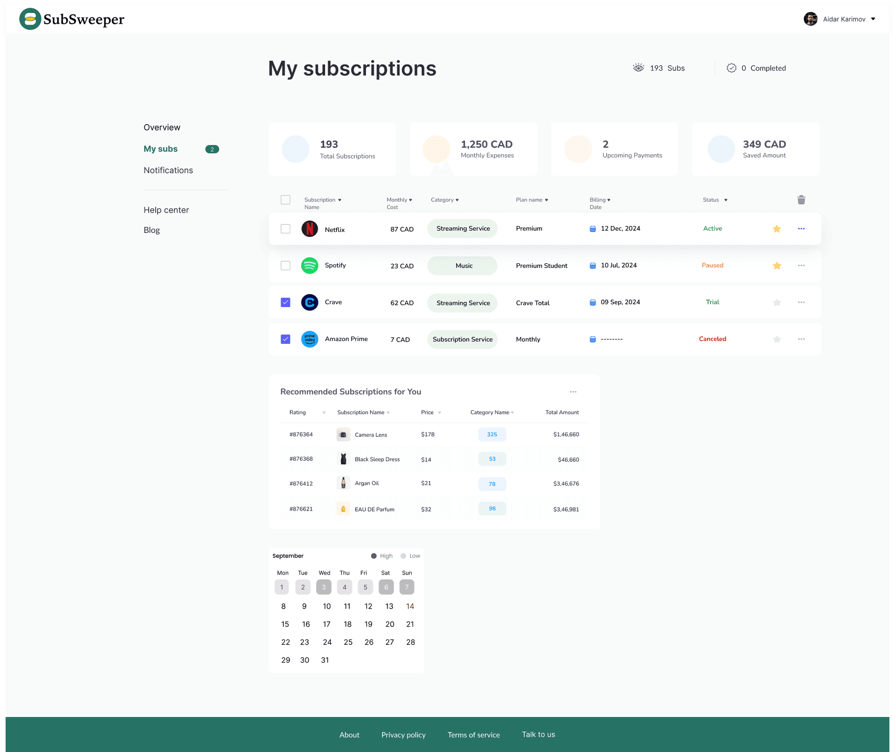The image size is (895, 752).
Task: Click the calendar icon for Spotify billing date
Action: tap(592, 266)
